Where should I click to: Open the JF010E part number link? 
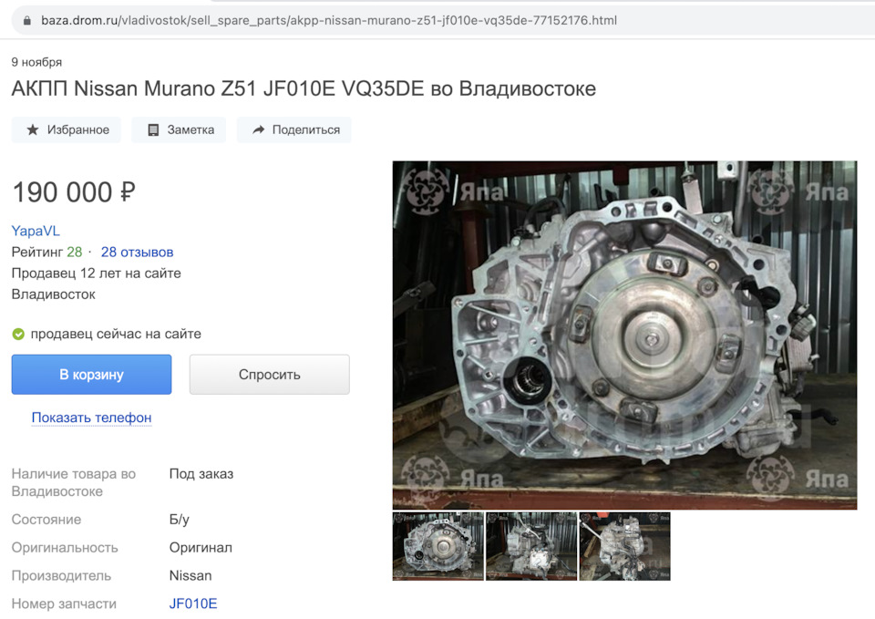193,604
